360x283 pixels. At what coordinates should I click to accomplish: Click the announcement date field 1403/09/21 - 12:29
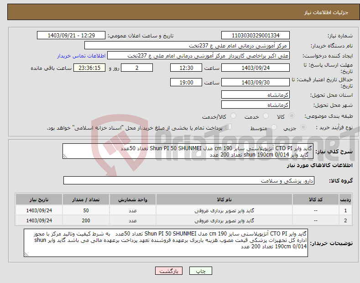71,36
